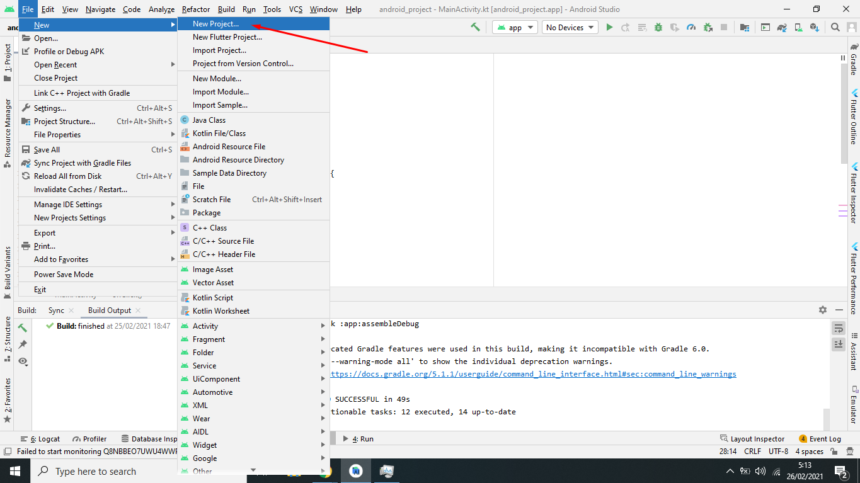Enable Power Save Mode from the menu

tap(63, 274)
